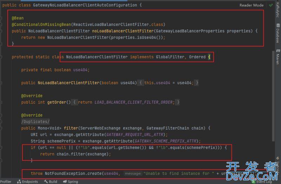
Task: Collapse fold at filter method declaration
Action: pos(1,128)
